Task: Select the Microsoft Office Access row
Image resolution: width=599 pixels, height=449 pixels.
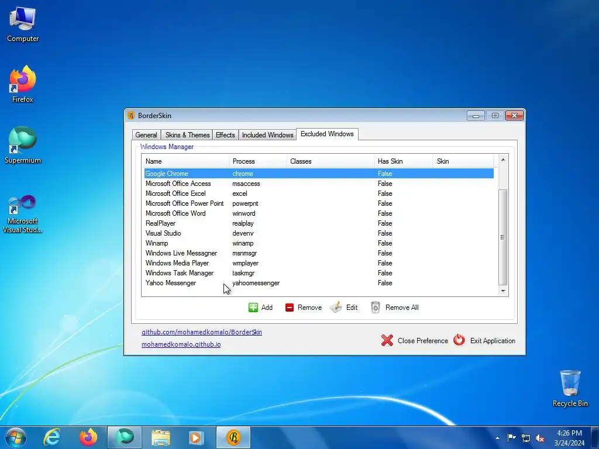Action: coord(319,183)
